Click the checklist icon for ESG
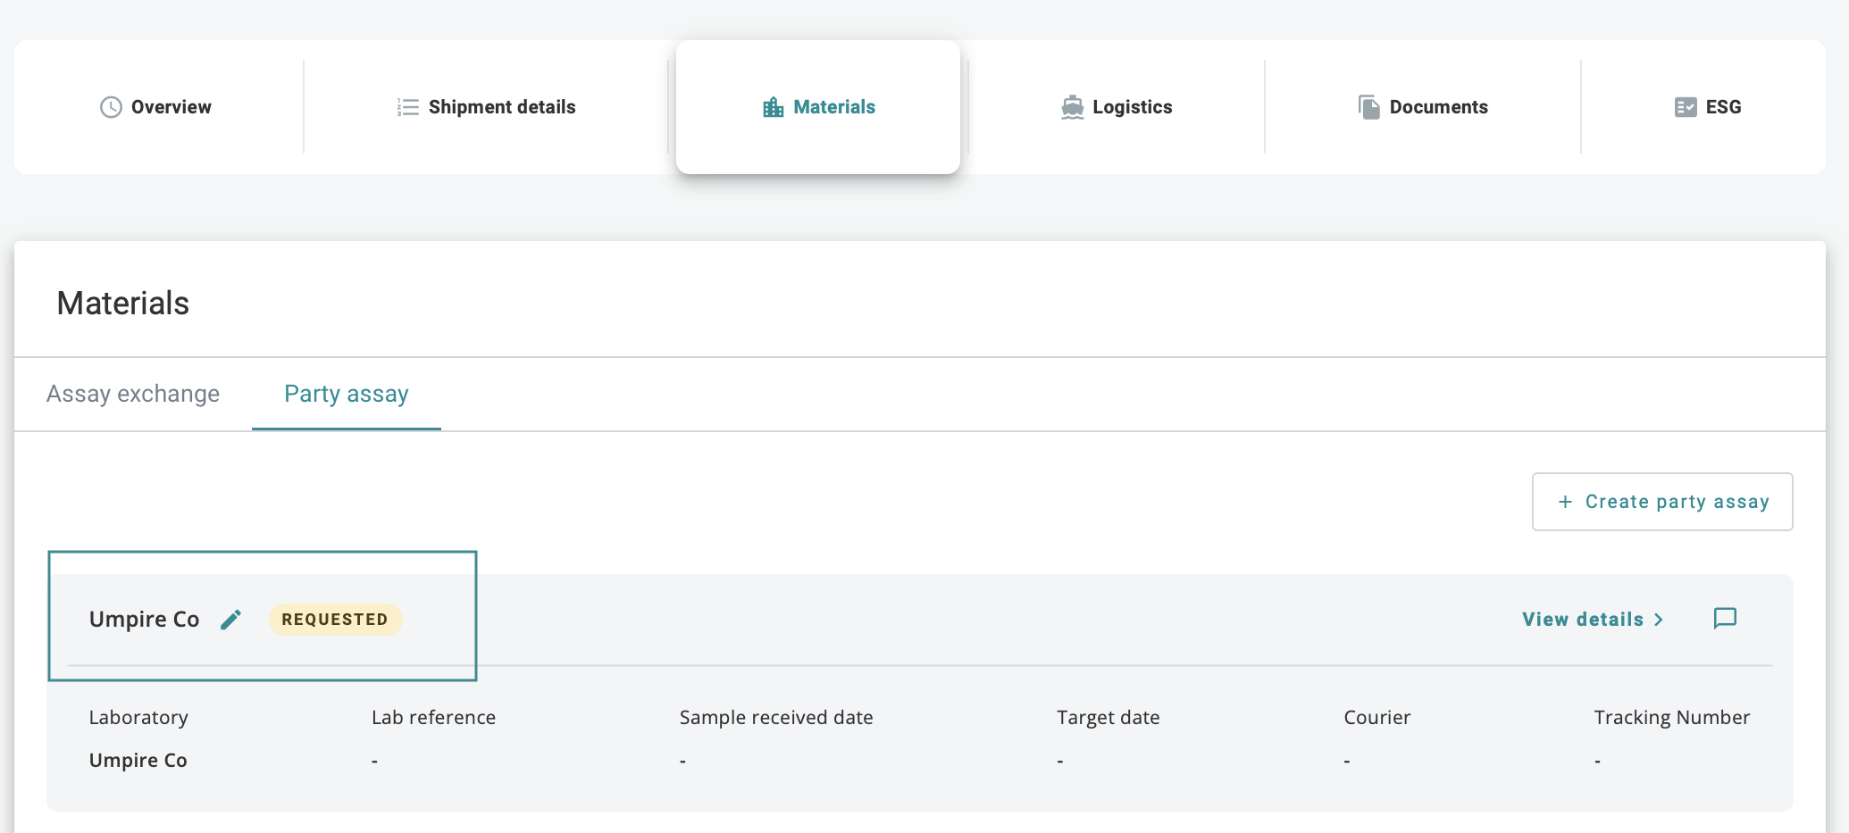This screenshot has height=833, width=1849. [x=1685, y=107]
